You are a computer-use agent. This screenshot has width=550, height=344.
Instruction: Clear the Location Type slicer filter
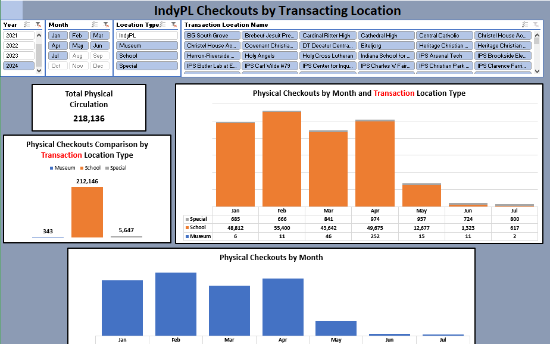click(173, 24)
